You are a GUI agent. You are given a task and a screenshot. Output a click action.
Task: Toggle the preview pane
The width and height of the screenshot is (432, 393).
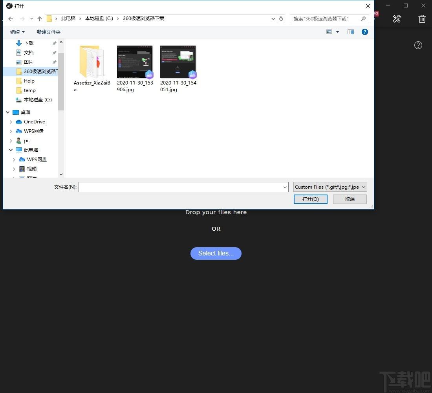coord(350,32)
